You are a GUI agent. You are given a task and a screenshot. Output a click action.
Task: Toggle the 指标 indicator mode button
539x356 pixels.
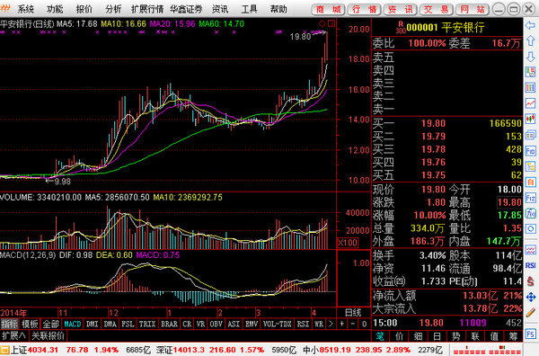[9, 324]
